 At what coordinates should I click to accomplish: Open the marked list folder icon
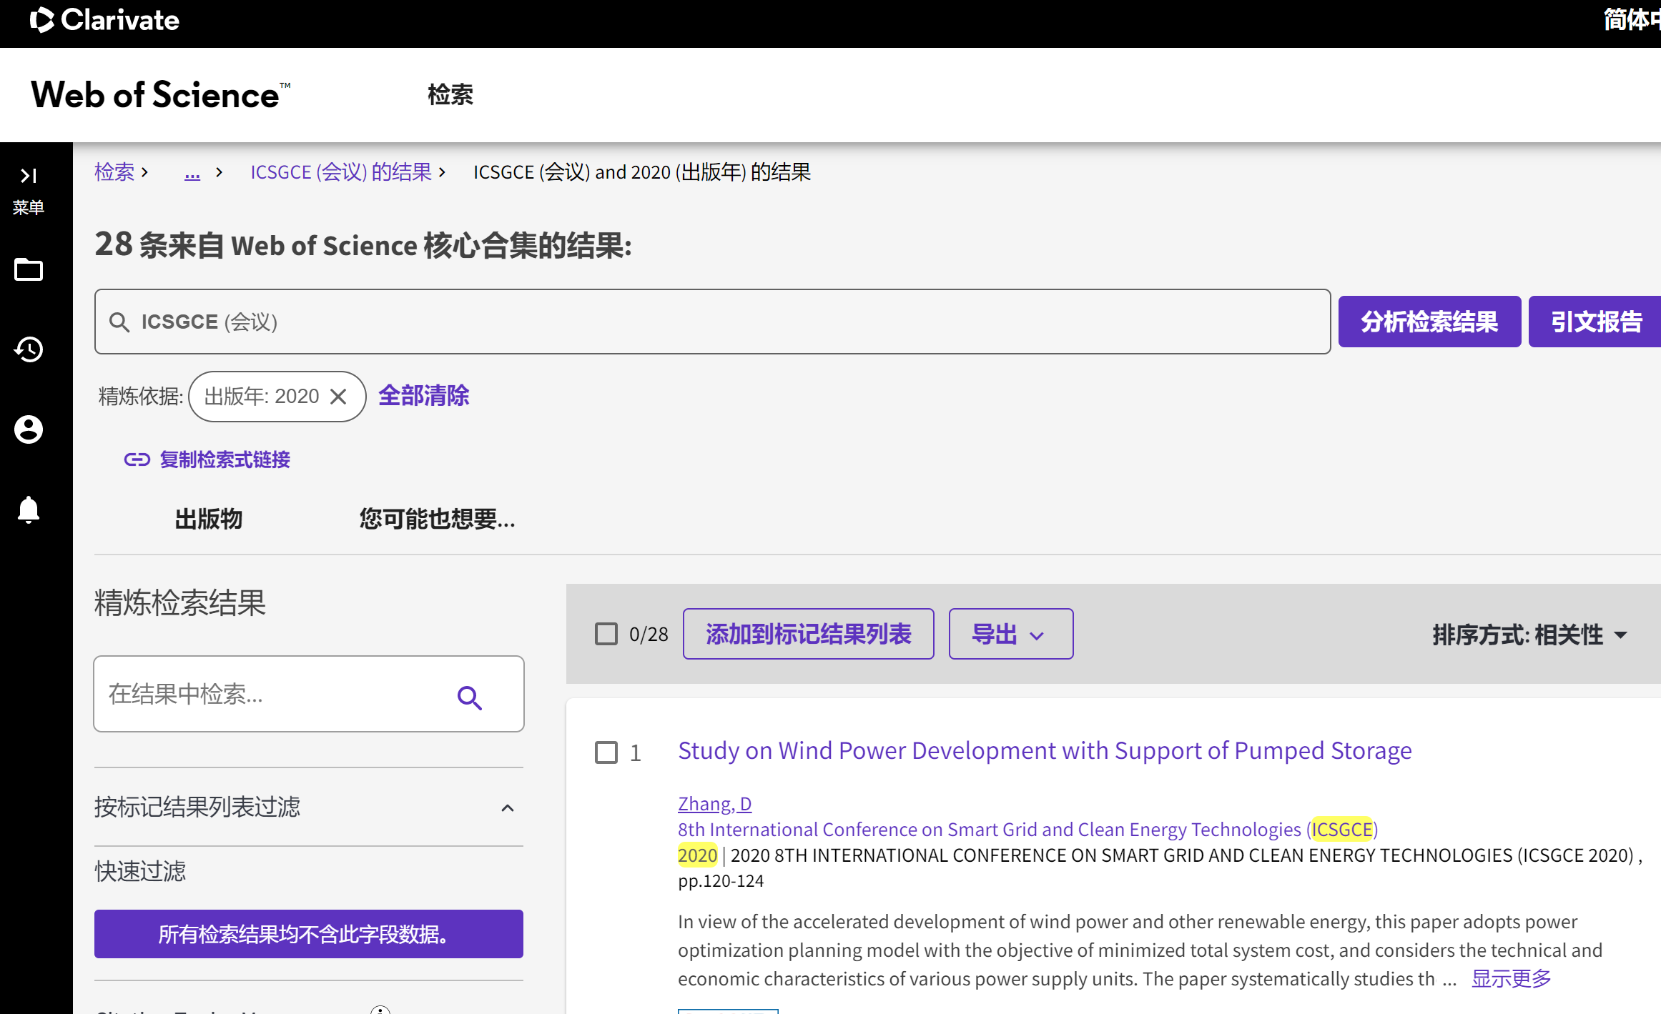[29, 270]
